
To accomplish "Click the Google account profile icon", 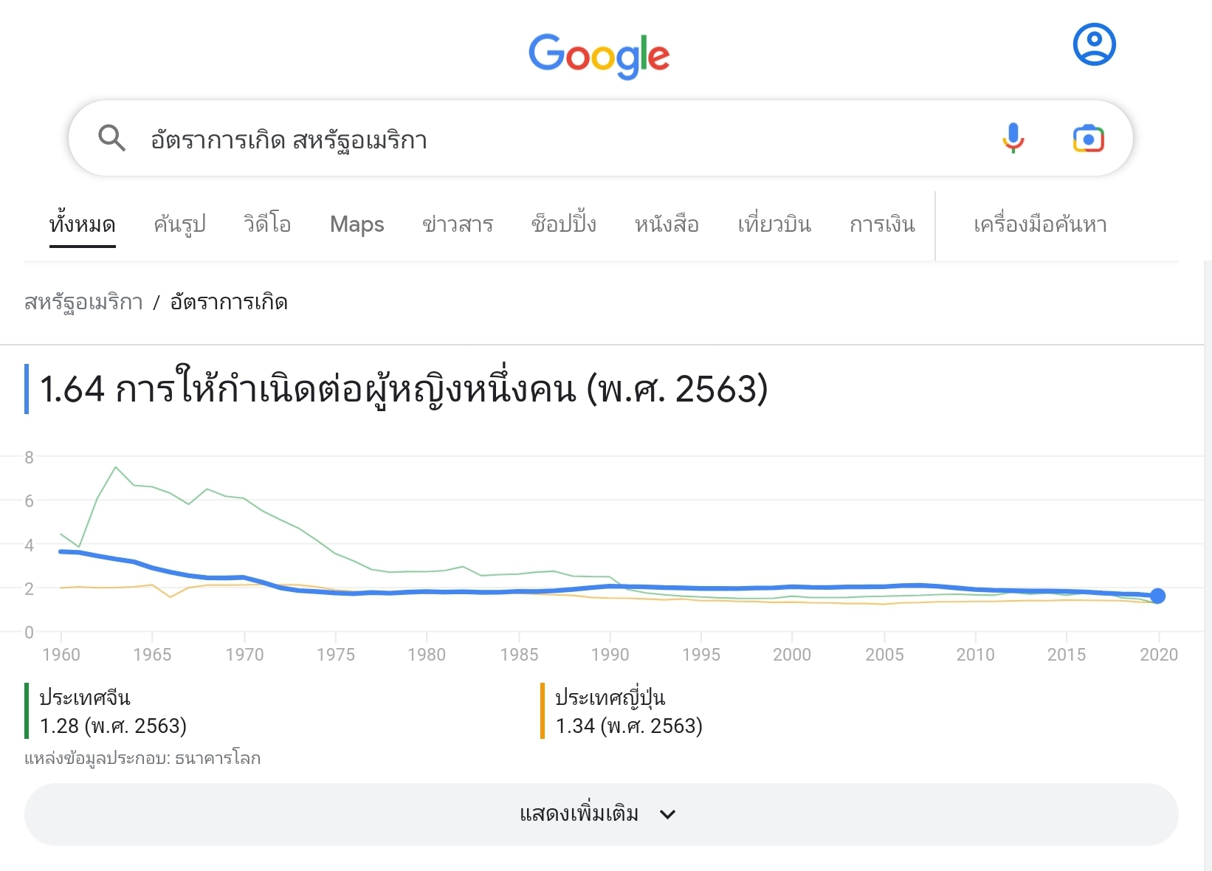I will [1094, 44].
